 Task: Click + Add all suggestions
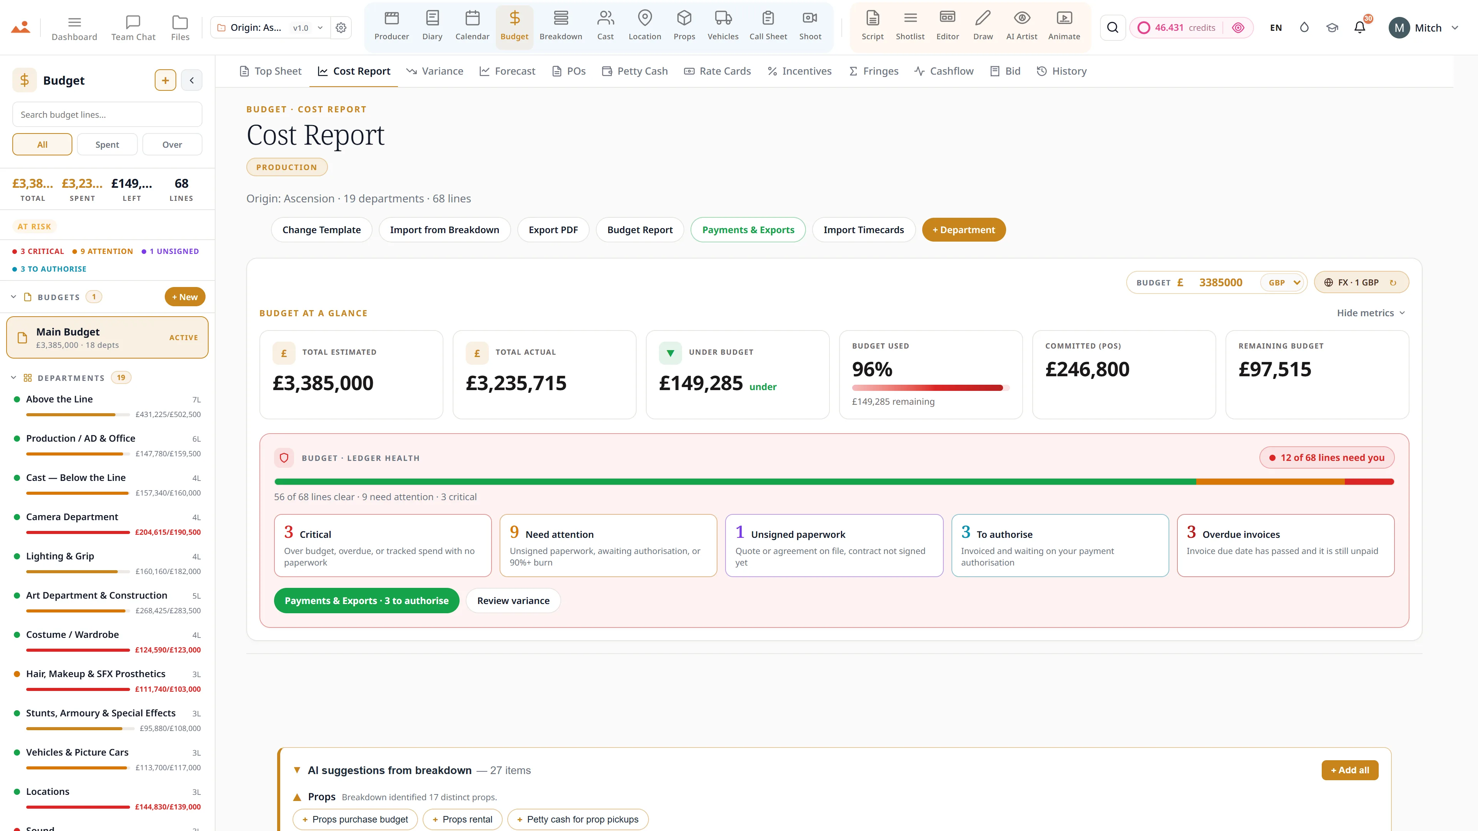[x=1349, y=770]
